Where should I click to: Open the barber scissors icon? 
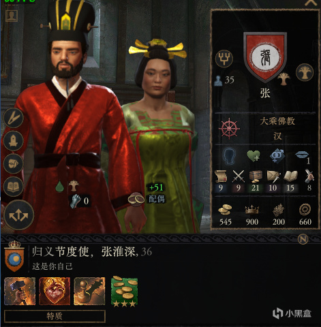(x=14, y=118)
